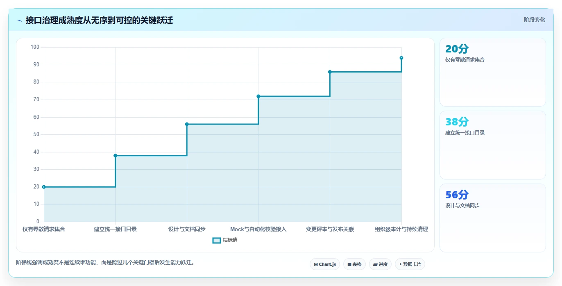
Task: Click the 设计与文档同步 card label
Action: 462,206
